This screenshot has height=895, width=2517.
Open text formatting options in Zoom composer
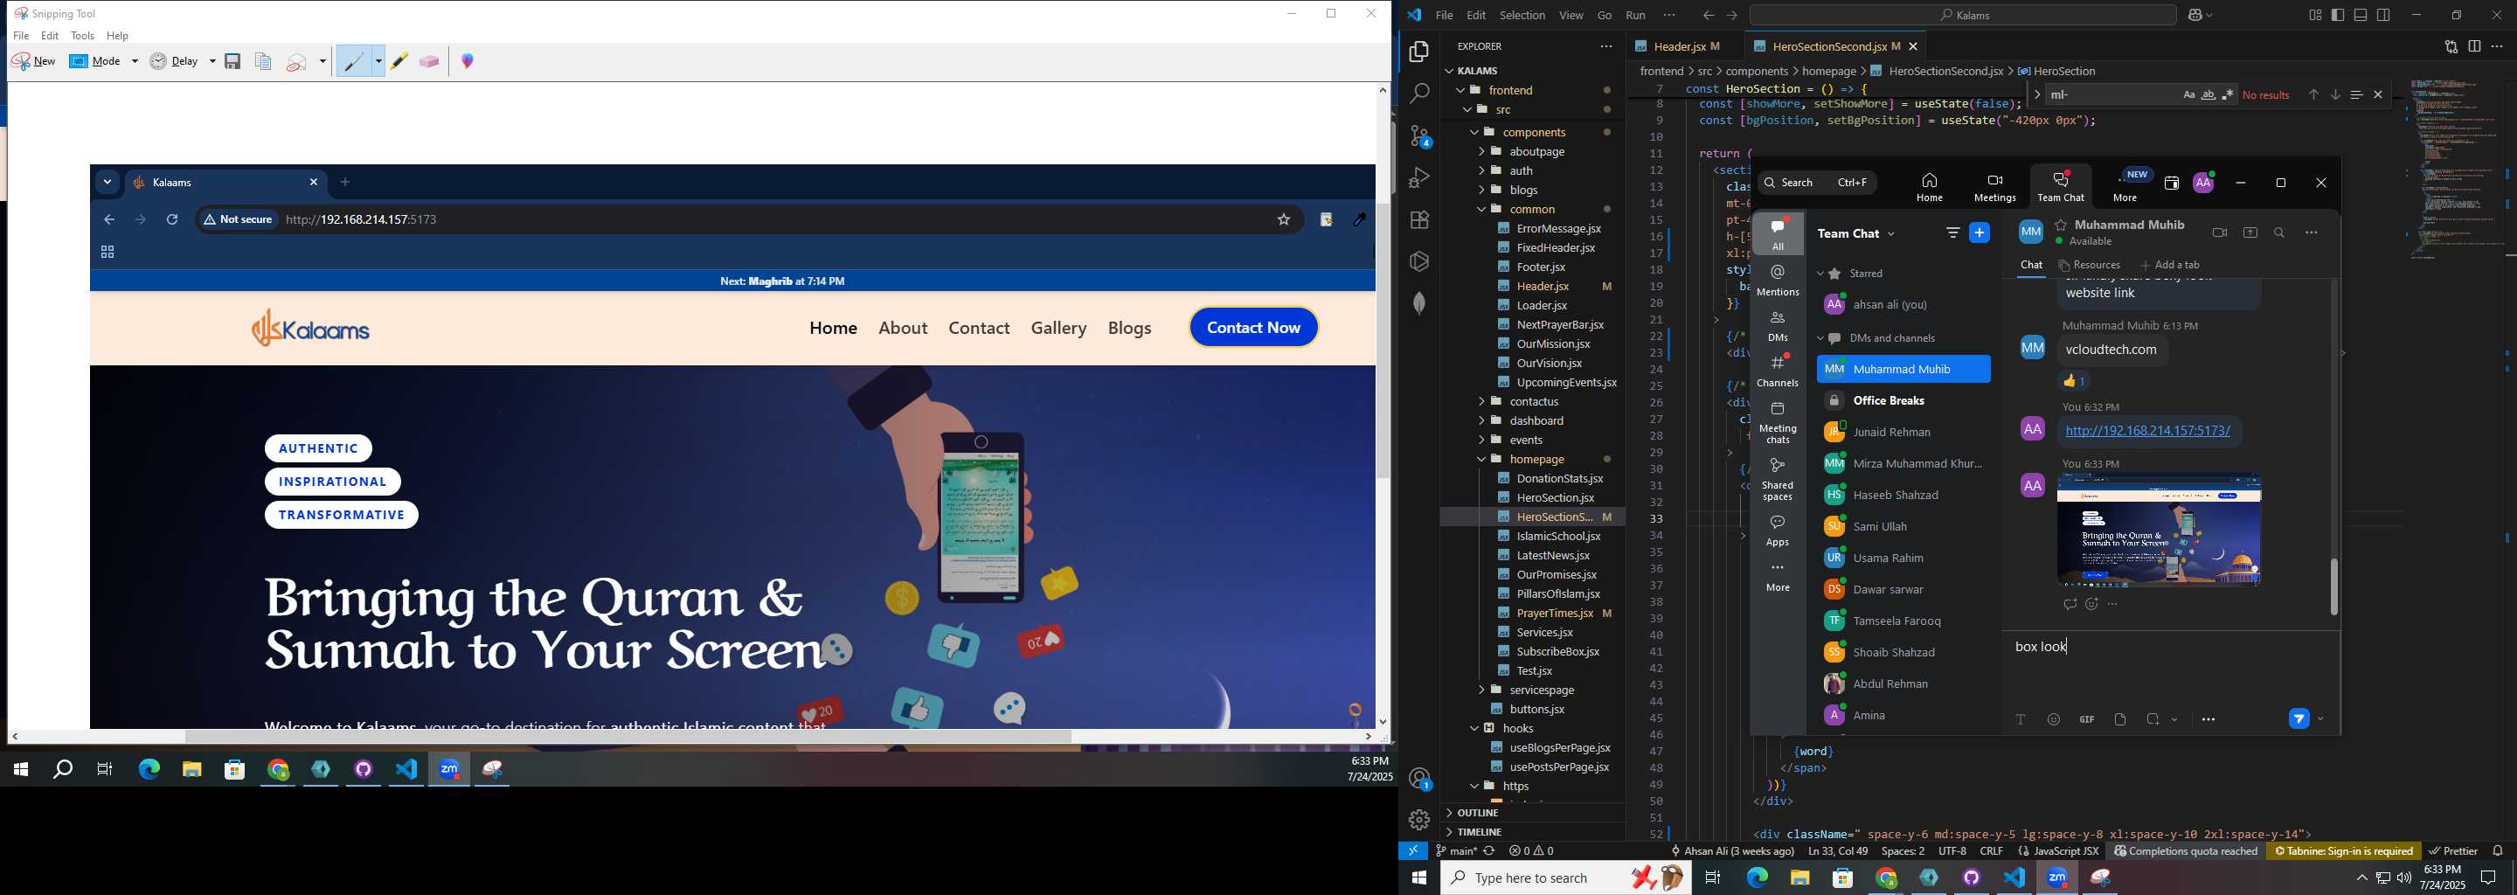coord(2021,719)
